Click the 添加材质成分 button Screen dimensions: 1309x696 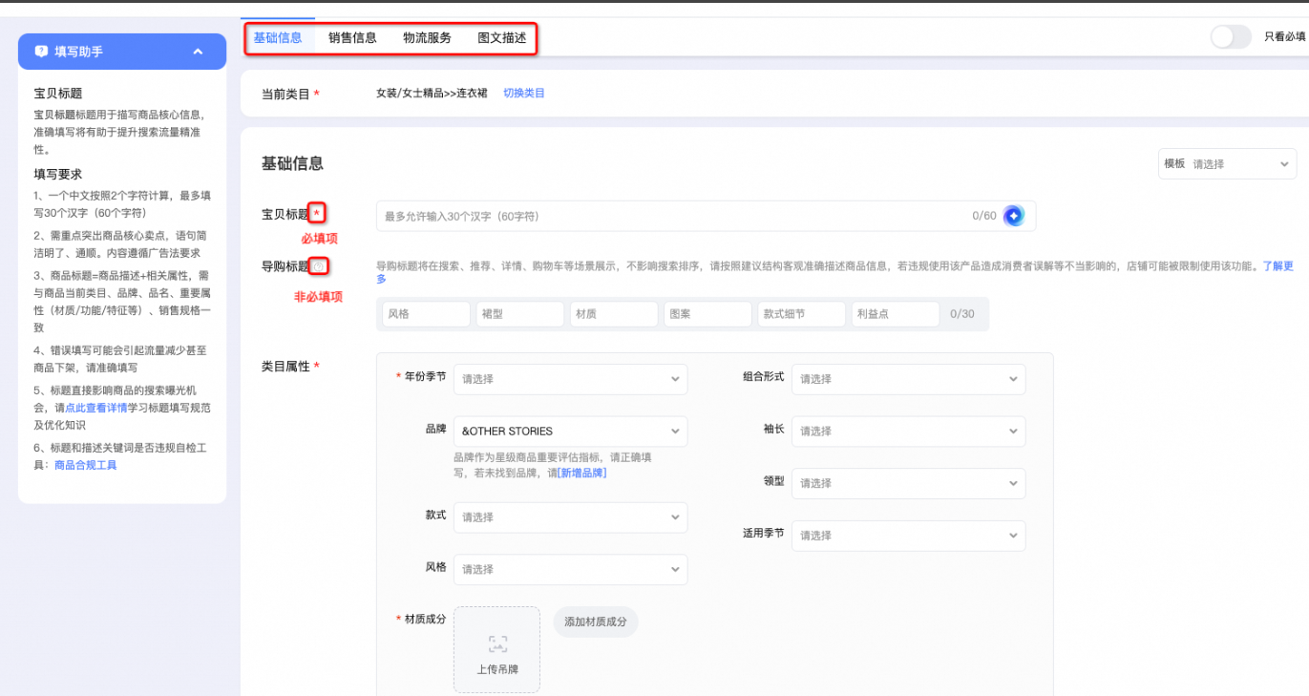pyautogui.click(x=595, y=622)
